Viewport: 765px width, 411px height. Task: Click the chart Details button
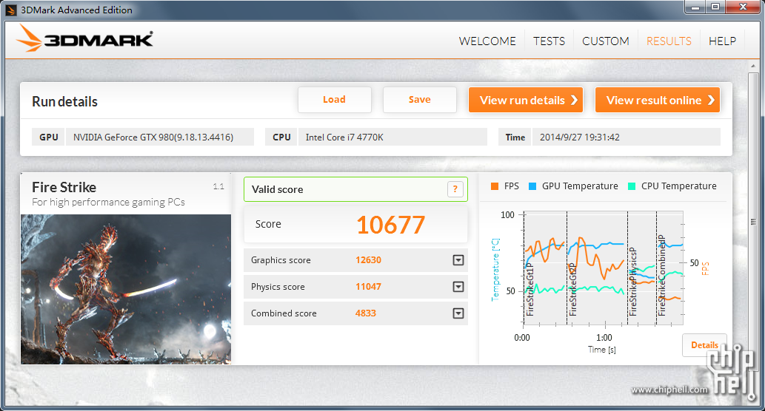(704, 344)
